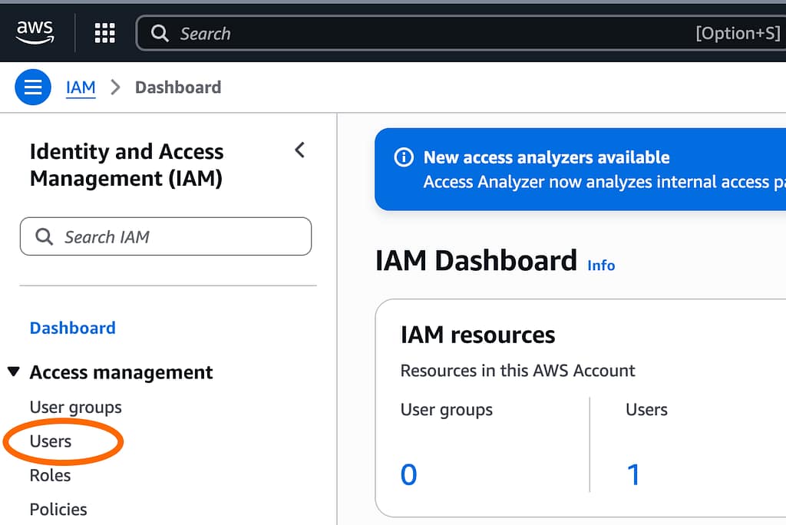
Task: Toggle the blue hamburger navigation button
Action: tap(33, 87)
